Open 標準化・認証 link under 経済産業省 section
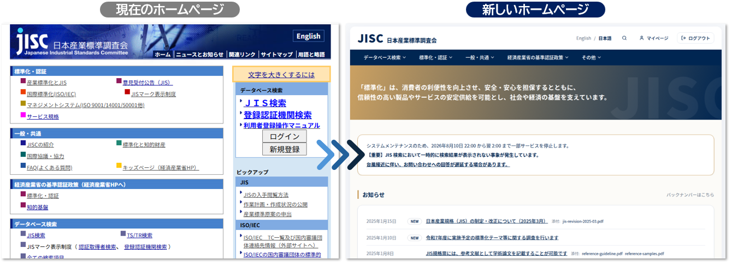The width and height of the screenshot is (732, 265). point(43,196)
